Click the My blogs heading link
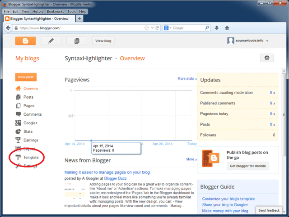289x217 pixels. (27, 58)
